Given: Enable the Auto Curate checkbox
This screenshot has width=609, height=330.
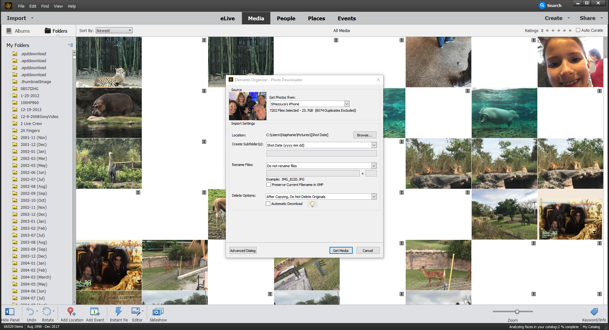Looking at the screenshot, I should (578, 30).
